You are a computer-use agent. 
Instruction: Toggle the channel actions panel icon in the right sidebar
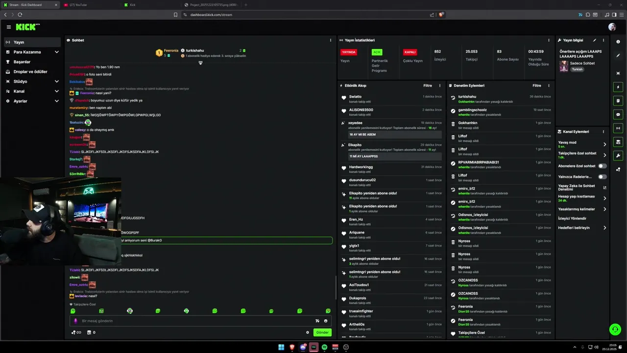[618, 142]
